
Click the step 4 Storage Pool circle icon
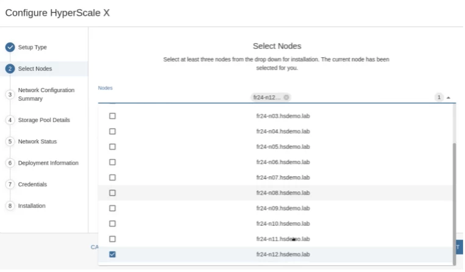tap(10, 120)
